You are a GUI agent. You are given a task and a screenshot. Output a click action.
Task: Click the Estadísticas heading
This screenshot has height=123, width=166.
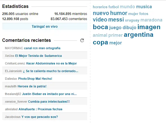[15, 6]
